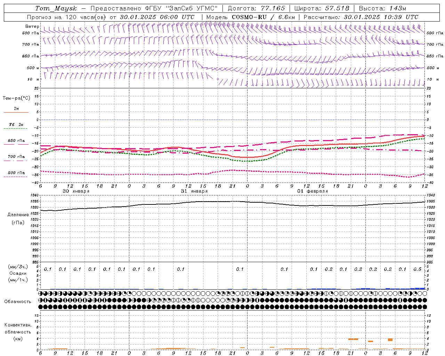Click the (км) unit of convective cloudiness
This screenshot has height=356, width=445.
(x=18, y=339)
